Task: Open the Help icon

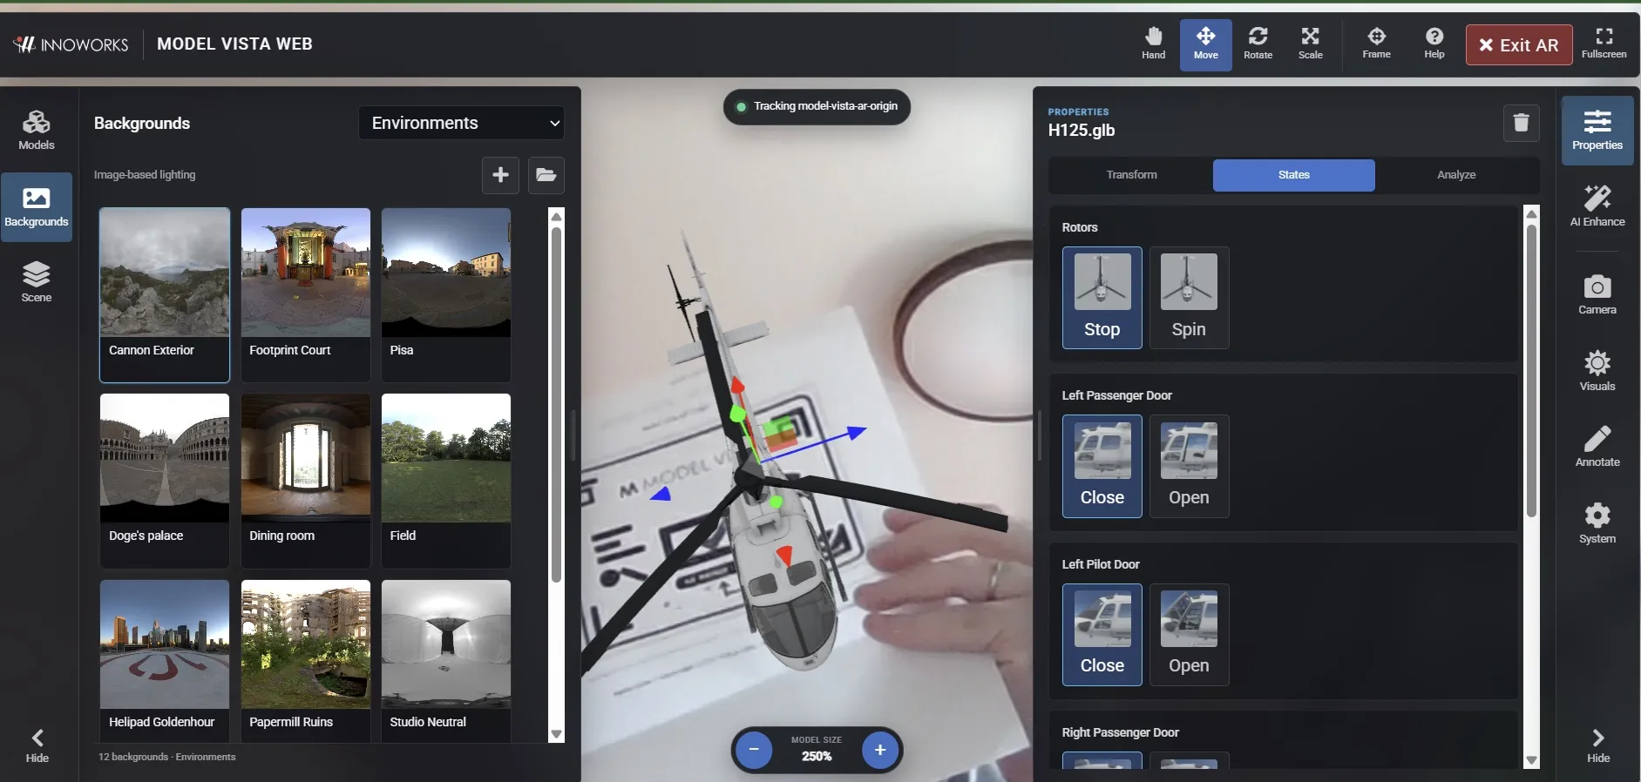Action: tap(1434, 44)
